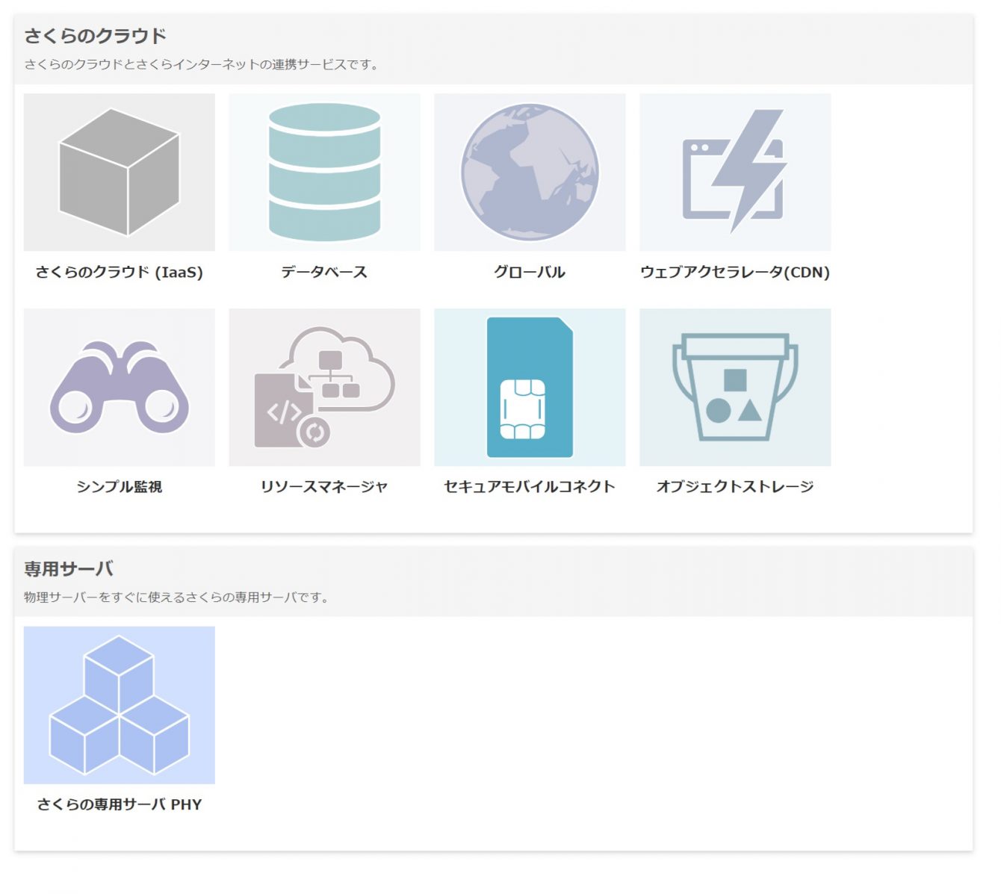Open the さくらのクラウド (IaaS) cube icon
Screen dimensions: 1001x894
[x=120, y=172]
